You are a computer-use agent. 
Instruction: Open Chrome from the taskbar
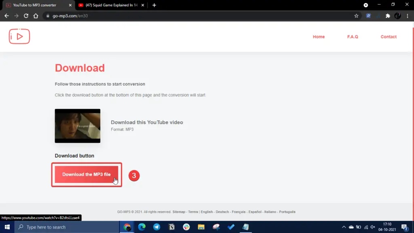pos(127,227)
